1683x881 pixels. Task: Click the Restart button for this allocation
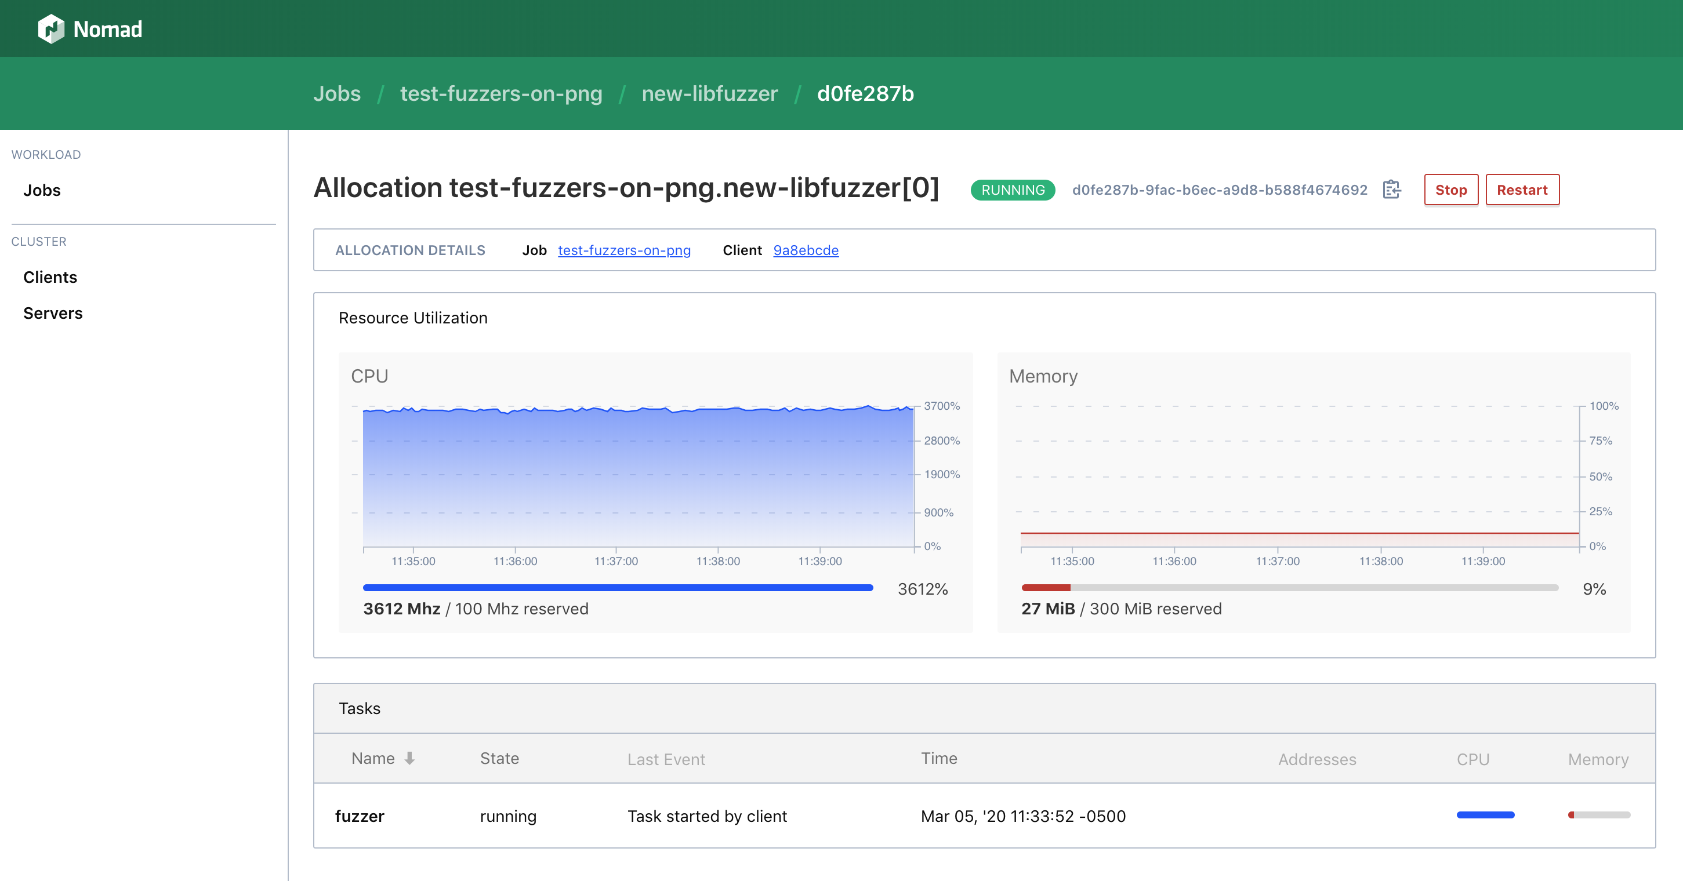[x=1521, y=189]
